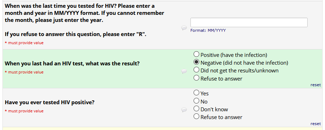325x130 pixels.
Task: Open comment balloon for last HIV test date
Action: (184, 28)
